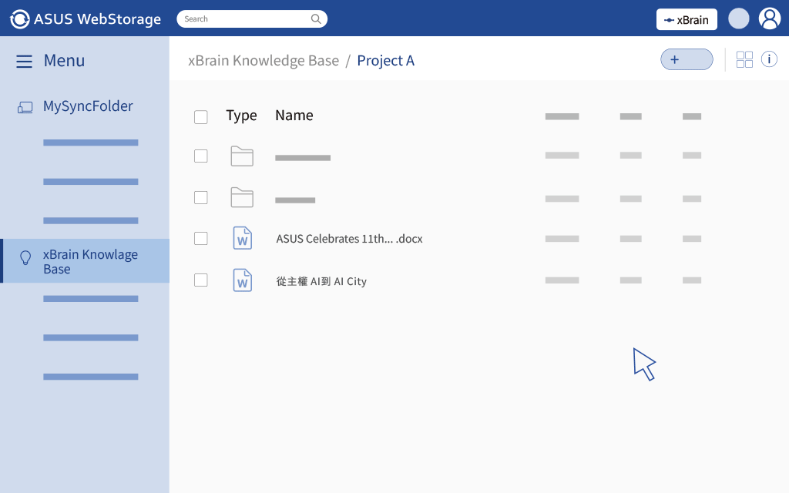Select the first folder row checkbox
Viewport: 789px width, 493px height.
(x=201, y=156)
